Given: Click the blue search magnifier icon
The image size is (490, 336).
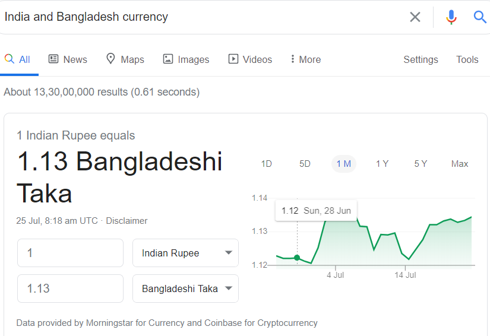Looking at the screenshot, I should click(x=480, y=17).
